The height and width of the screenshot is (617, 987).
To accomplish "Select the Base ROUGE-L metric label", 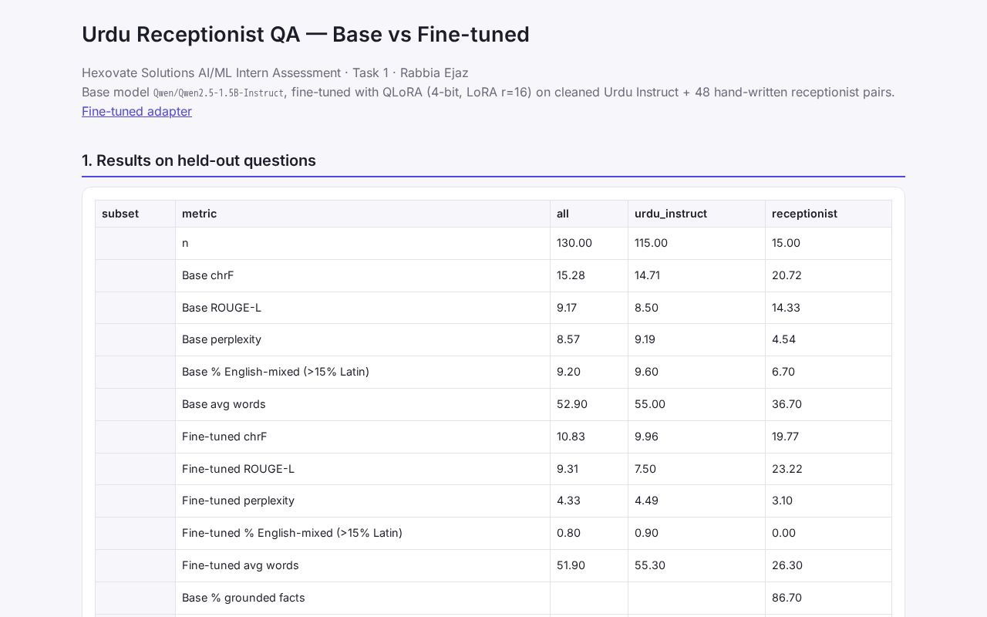I will (x=221, y=308).
